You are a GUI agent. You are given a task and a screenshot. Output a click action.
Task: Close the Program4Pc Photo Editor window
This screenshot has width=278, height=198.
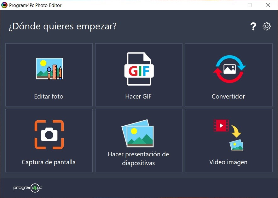click(268, 5)
